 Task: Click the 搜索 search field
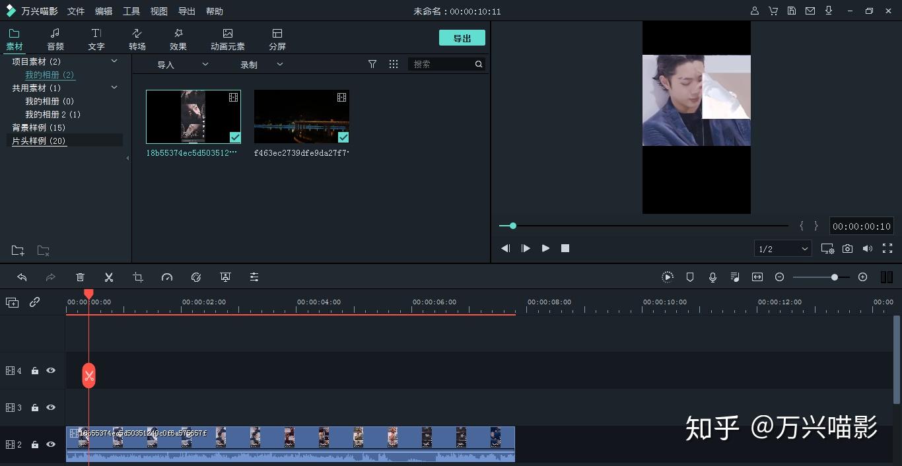[x=447, y=64]
